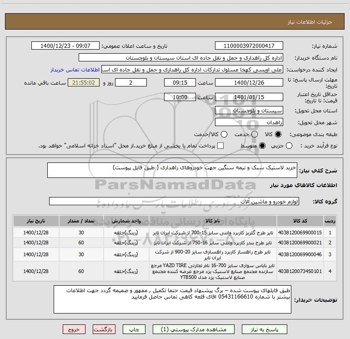Click need date 1400/12/28 in row 4
The width and height of the screenshot is (350, 339).
[36, 271]
